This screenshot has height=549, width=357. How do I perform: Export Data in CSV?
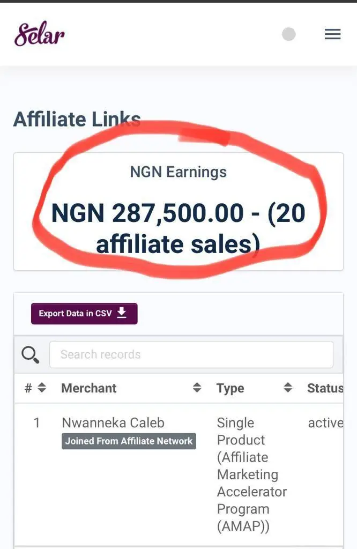(x=84, y=314)
